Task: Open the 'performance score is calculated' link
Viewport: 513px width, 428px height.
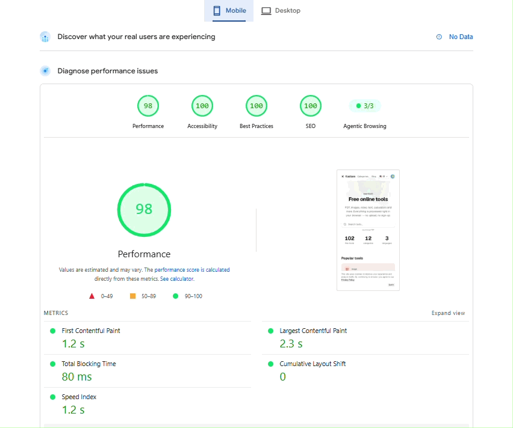Action: [x=192, y=270]
